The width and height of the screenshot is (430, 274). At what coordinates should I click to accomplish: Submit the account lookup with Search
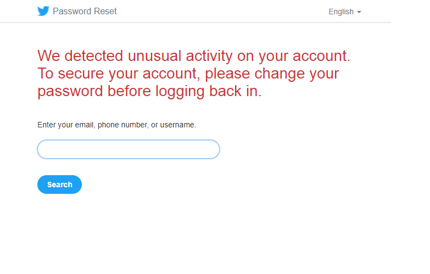(x=59, y=184)
